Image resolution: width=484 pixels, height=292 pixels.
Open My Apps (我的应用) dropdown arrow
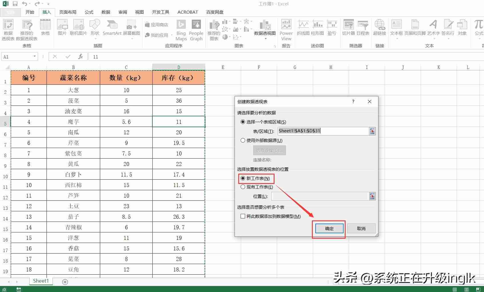[172, 35]
